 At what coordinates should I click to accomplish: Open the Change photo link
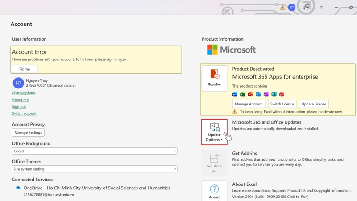click(x=24, y=93)
